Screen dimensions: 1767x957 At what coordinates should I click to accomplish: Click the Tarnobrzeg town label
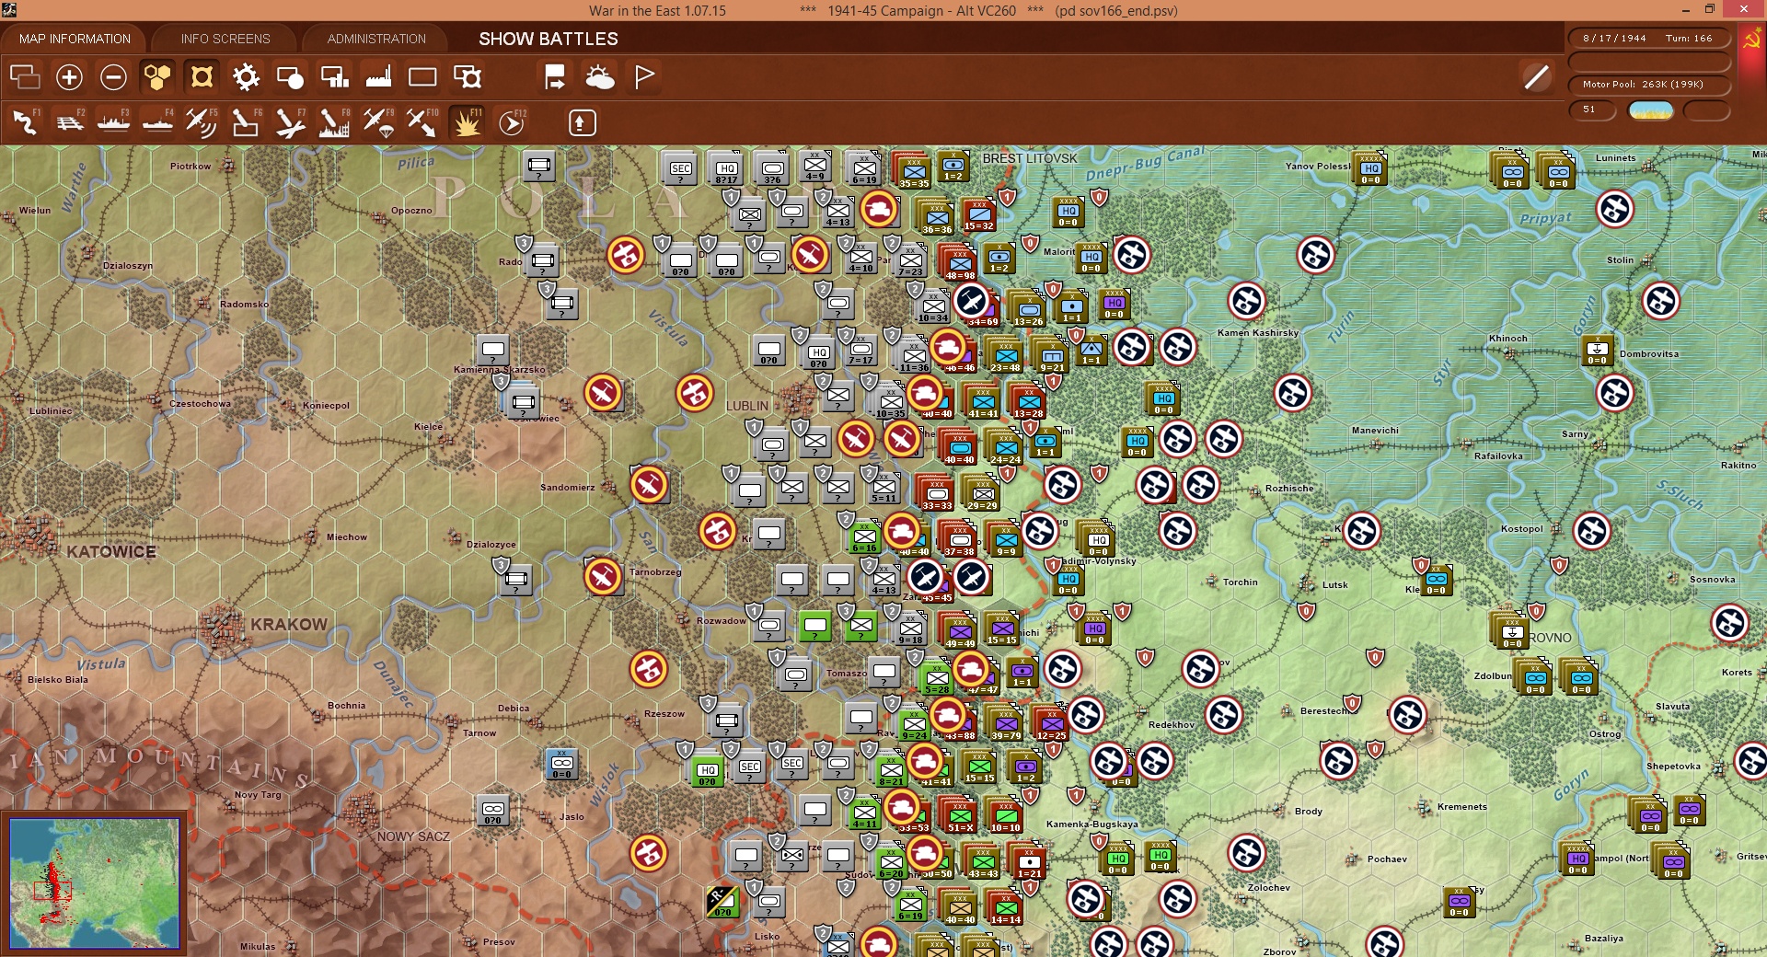click(x=655, y=571)
